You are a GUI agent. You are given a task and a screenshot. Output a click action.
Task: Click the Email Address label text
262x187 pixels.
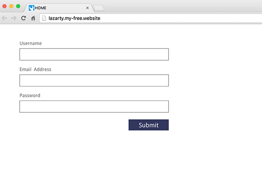[35, 69]
